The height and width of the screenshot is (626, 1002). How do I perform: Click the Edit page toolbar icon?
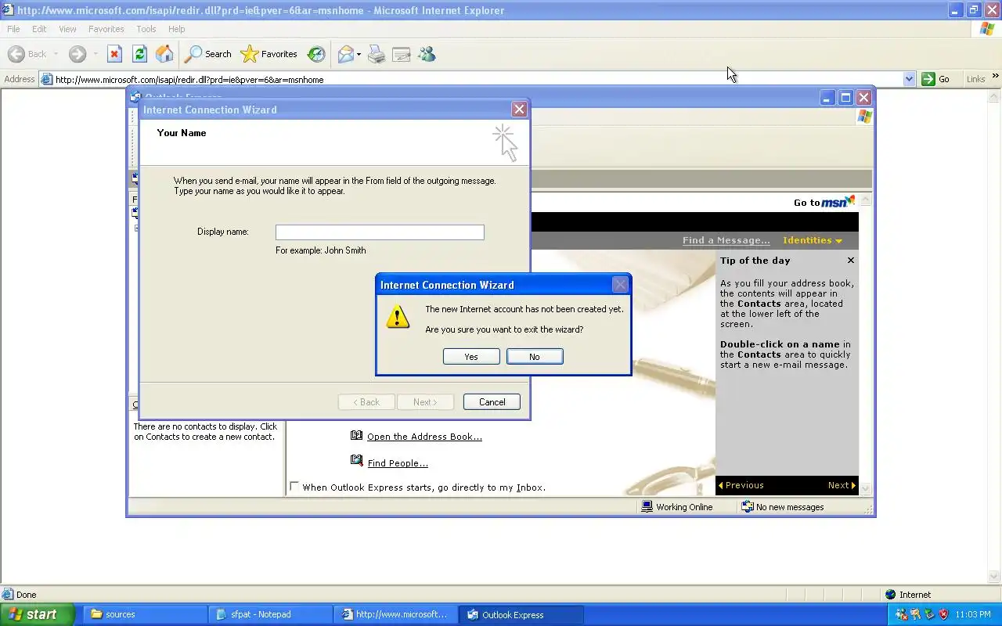402,54
